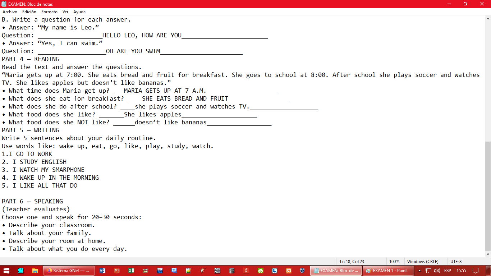
Task: Launch PowerPoint from the taskbar
Action: tap(117, 271)
